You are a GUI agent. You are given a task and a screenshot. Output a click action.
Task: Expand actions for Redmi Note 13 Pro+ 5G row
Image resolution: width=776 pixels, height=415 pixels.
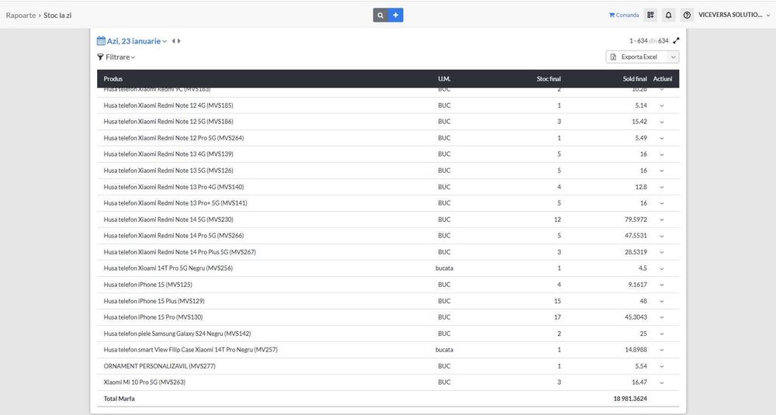point(662,204)
